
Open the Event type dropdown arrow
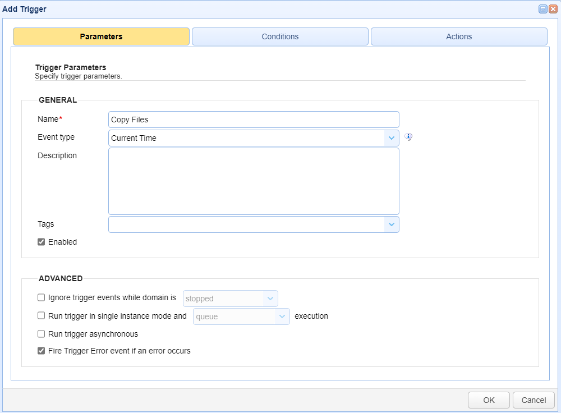click(392, 138)
